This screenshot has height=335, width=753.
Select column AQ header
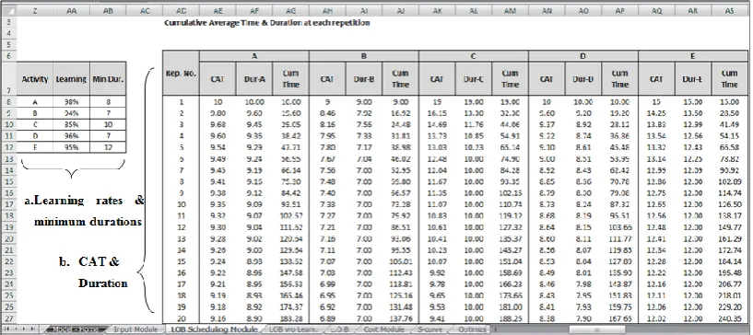coord(656,10)
